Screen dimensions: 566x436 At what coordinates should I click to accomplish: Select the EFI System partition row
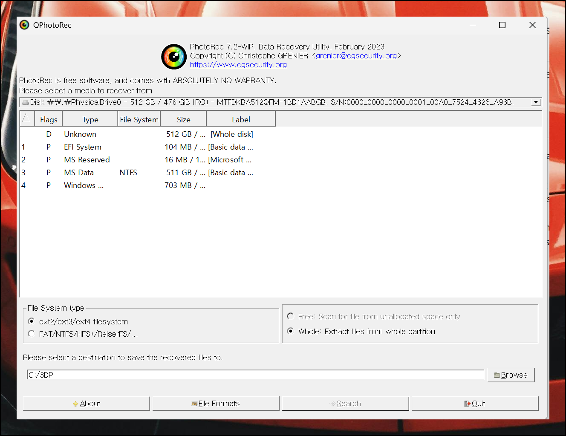click(147, 147)
